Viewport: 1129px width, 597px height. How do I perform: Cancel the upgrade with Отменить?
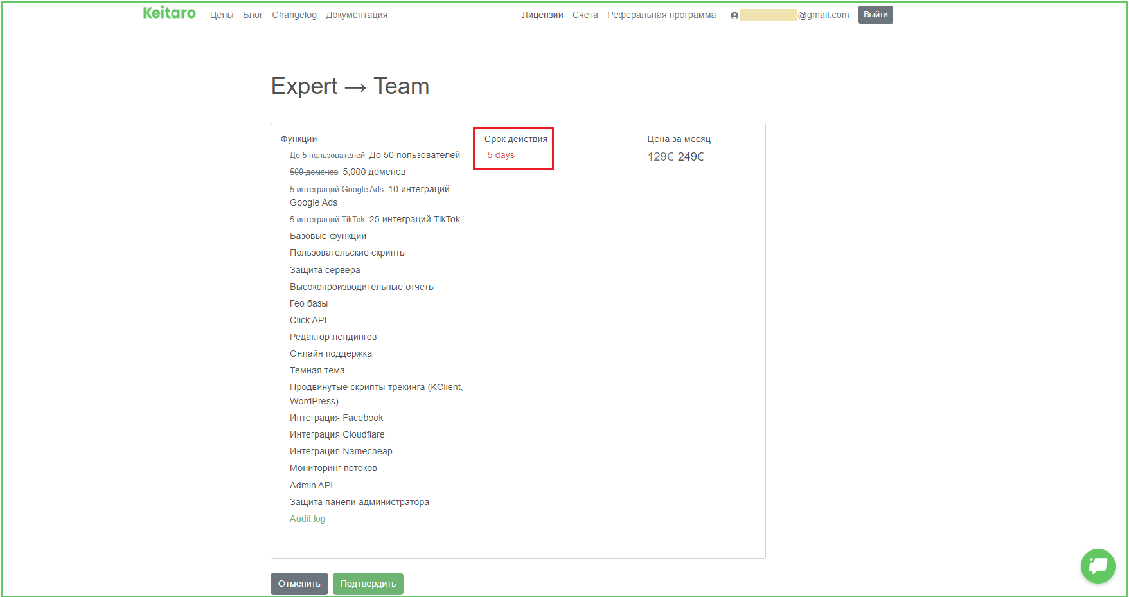tap(299, 584)
